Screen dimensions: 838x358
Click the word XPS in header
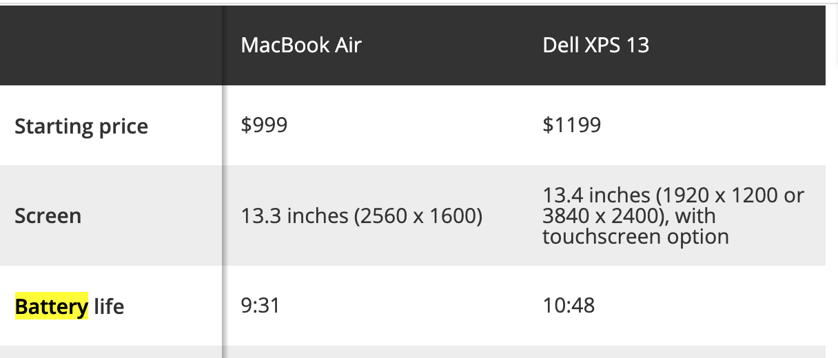pyautogui.click(x=600, y=45)
